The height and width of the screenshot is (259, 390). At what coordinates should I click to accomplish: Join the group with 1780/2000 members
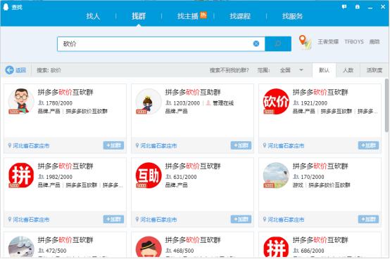[113, 145]
